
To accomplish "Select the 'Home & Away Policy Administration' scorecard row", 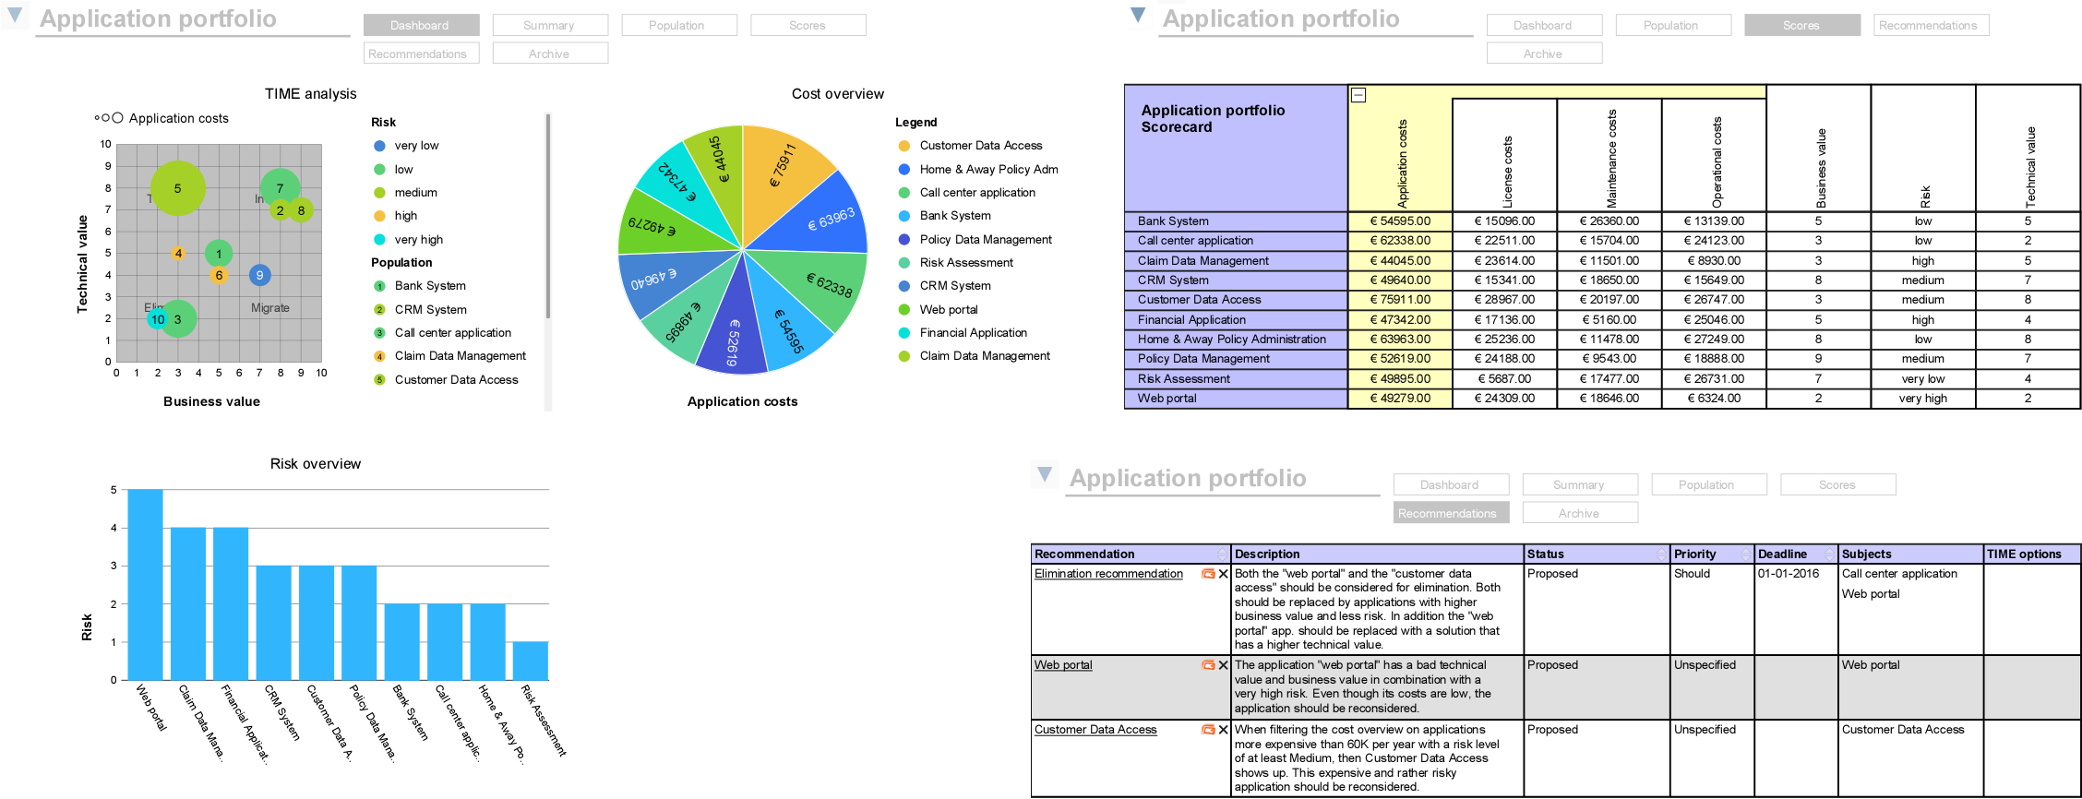I will click(x=1601, y=340).
